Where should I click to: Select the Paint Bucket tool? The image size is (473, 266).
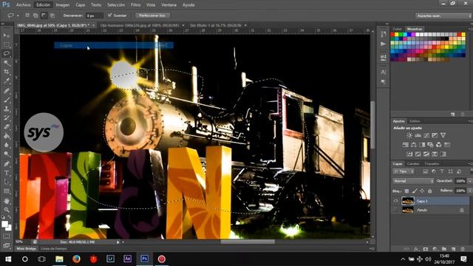point(7,136)
